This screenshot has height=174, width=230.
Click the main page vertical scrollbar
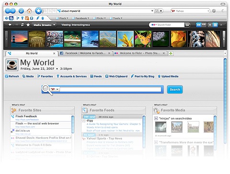tap(225, 101)
